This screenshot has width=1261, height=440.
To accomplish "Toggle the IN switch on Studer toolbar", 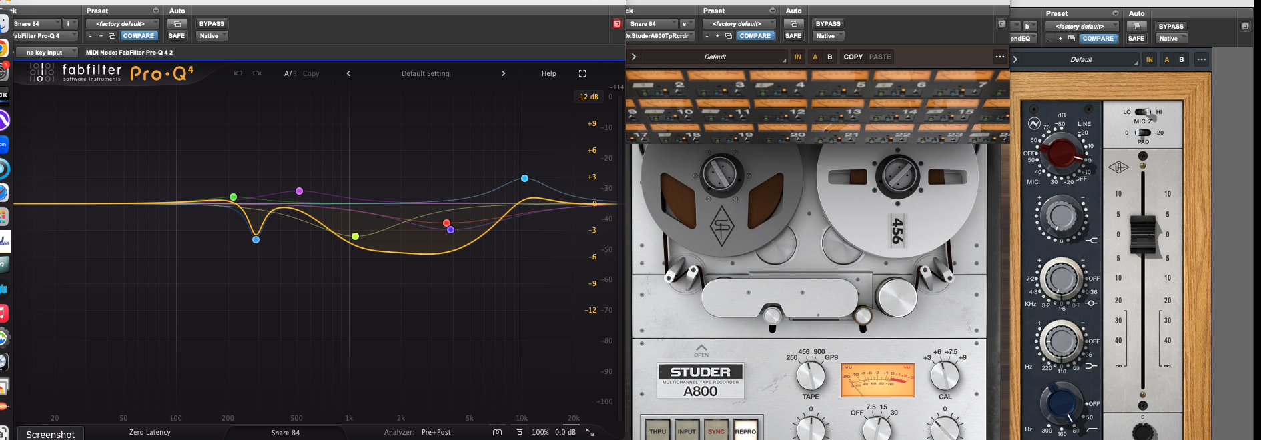I will (x=797, y=57).
